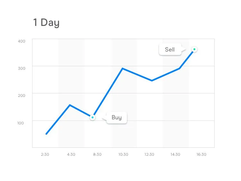Viewport: 241px width, 181px height.
Task: Click the 8:30 time axis label
Action: [97, 154]
